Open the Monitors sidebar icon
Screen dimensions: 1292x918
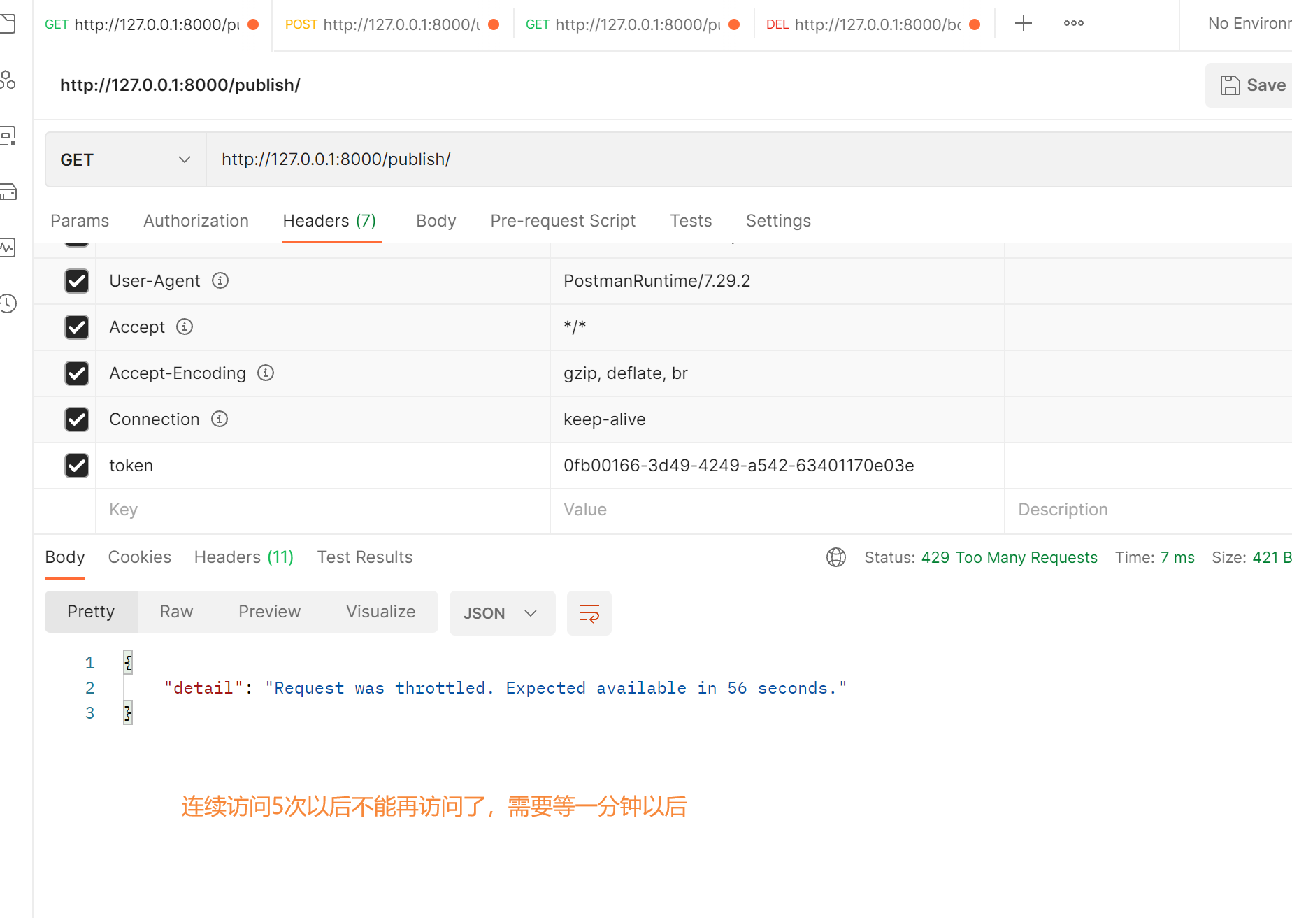pyautogui.click(x=7, y=248)
